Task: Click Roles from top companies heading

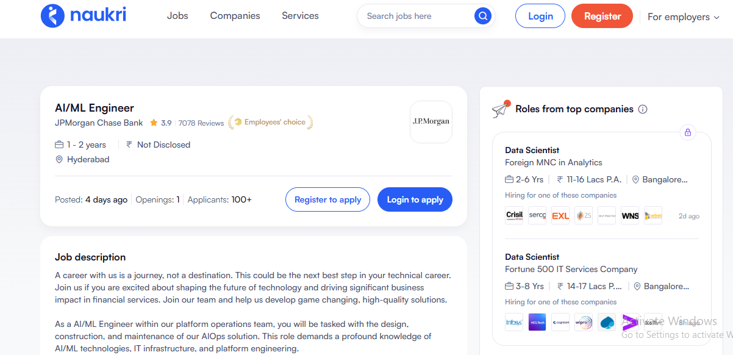Action: click(x=574, y=109)
